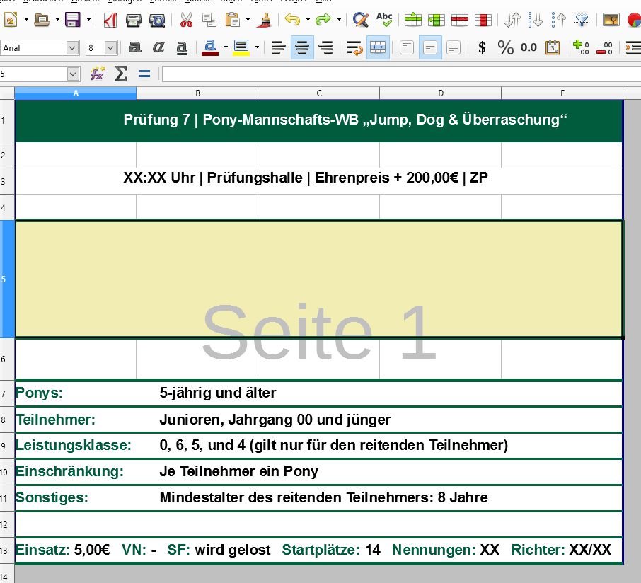Toggle Merge and Center Cells

(x=378, y=47)
